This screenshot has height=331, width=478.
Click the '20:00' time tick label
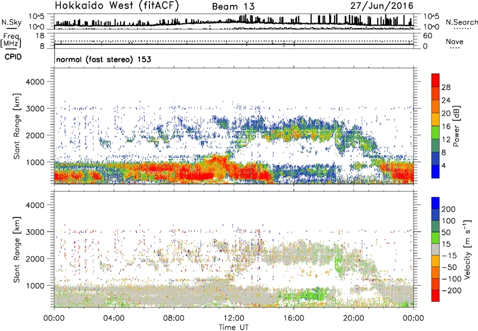353,318
